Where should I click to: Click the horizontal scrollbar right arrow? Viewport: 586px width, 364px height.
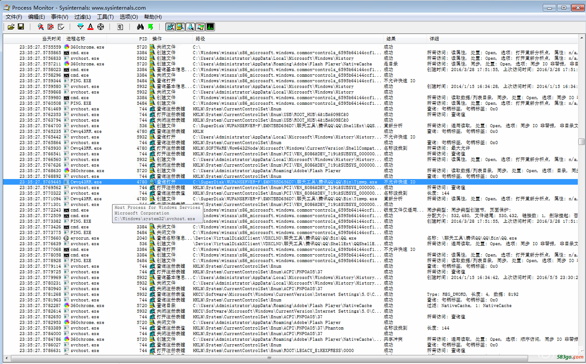tap(574, 358)
